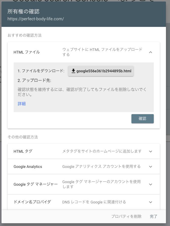Select the HTML タグ verification method label
Image resolution: width=170 pixels, height=226 pixels.
[23, 151]
